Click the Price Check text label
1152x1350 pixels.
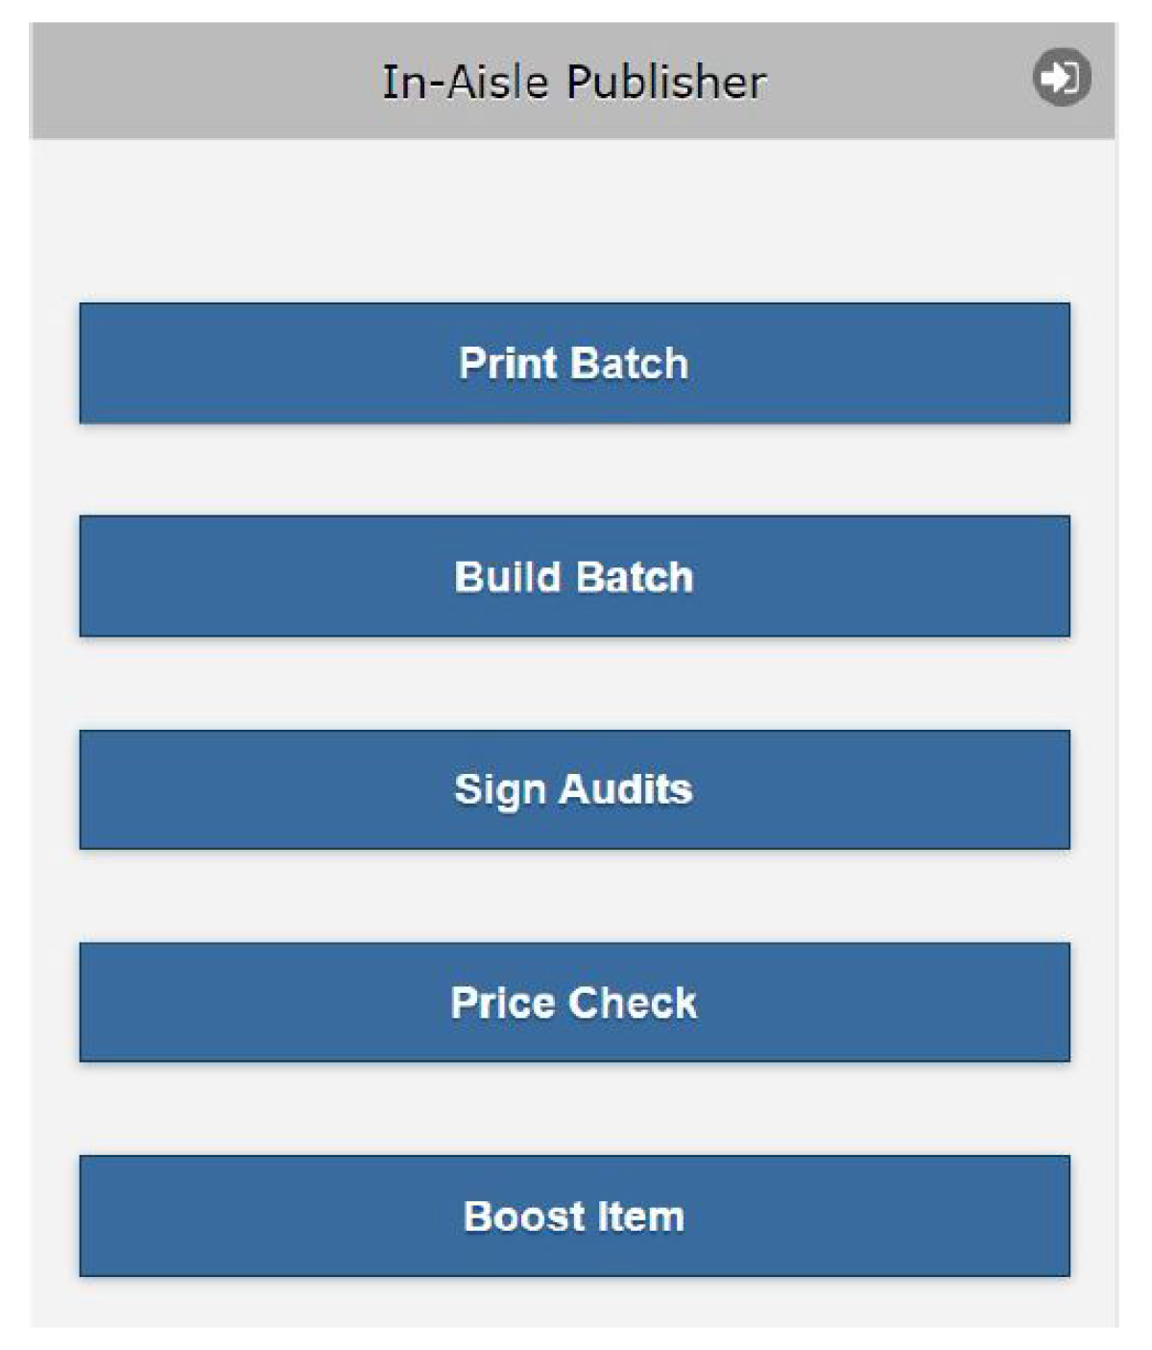coord(574,1002)
